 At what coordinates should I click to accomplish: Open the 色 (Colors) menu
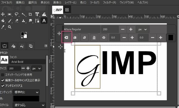pyautogui.click(x=83, y=2)
